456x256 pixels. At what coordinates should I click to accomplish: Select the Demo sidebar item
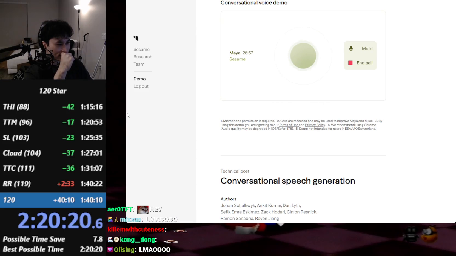tap(139, 79)
